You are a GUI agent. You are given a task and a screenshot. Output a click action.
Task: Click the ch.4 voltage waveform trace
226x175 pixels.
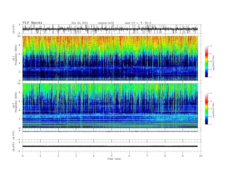(110, 146)
